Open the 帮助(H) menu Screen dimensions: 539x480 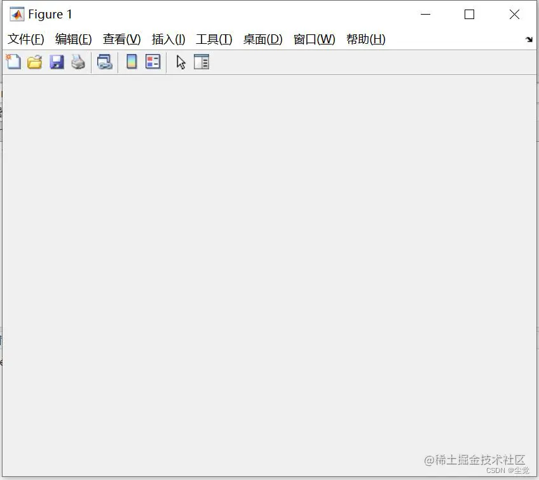[366, 39]
